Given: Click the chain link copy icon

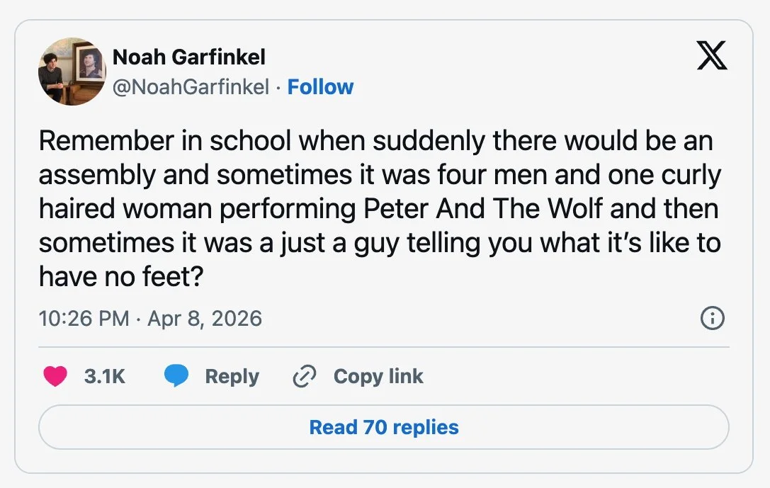Looking at the screenshot, I should pos(305,377).
